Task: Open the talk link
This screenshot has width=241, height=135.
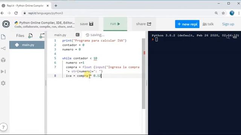Action: (208, 24)
